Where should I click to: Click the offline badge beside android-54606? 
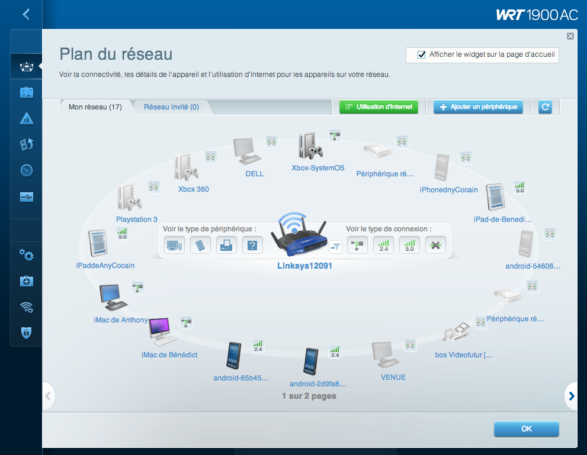click(550, 234)
